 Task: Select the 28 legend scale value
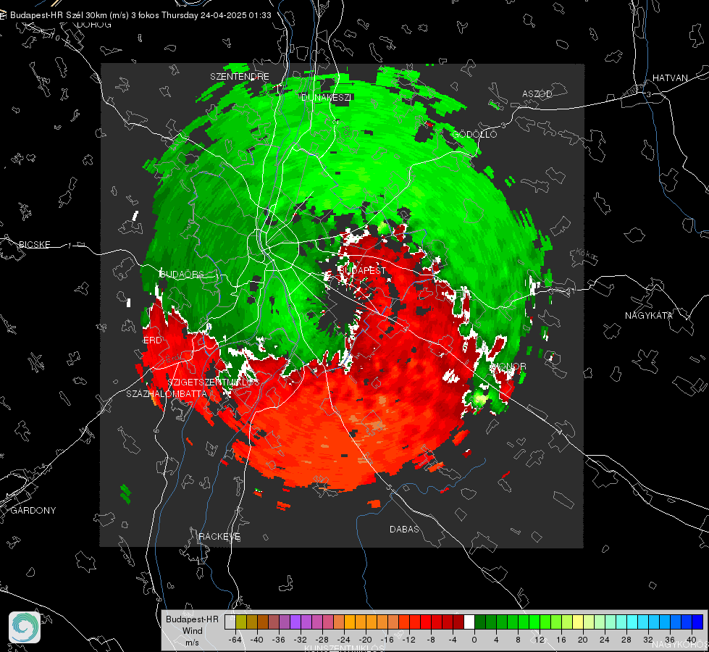[626, 640]
